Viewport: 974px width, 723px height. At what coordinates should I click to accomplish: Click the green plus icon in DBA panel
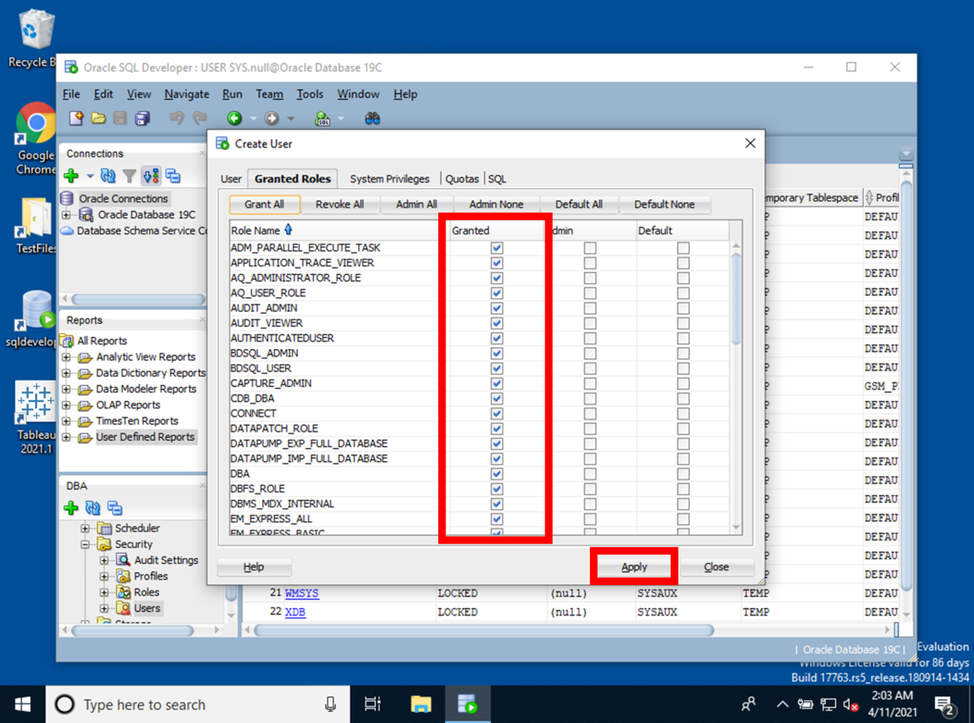point(71,509)
